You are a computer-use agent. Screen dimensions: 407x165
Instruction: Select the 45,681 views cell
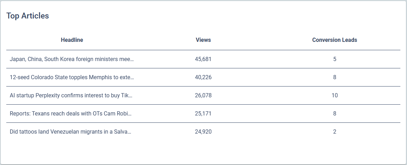[x=203, y=59]
